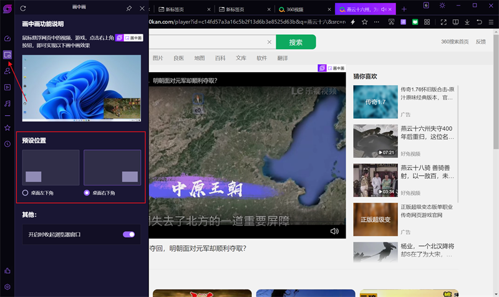Screen dimensions: 499x297
Task: Click the lightning speed mode icon
Action: pos(352,22)
